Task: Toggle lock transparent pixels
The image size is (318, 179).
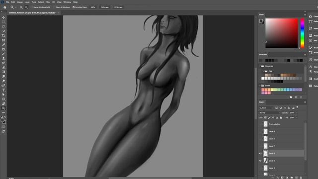Action: [x=265, y=117]
